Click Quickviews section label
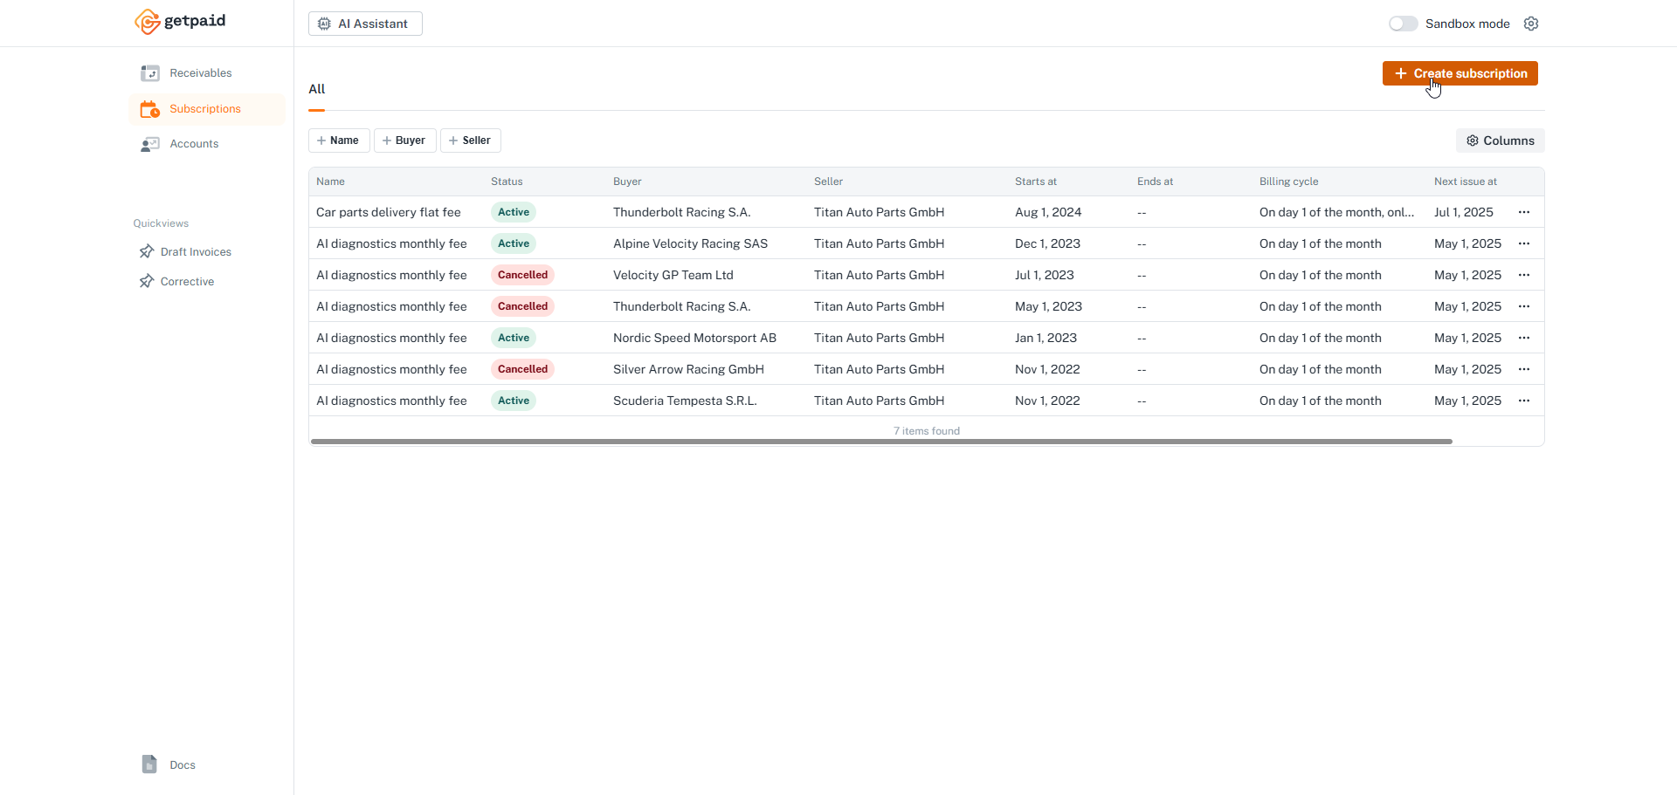The height and width of the screenshot is (795, 1677). coord(161,223)
